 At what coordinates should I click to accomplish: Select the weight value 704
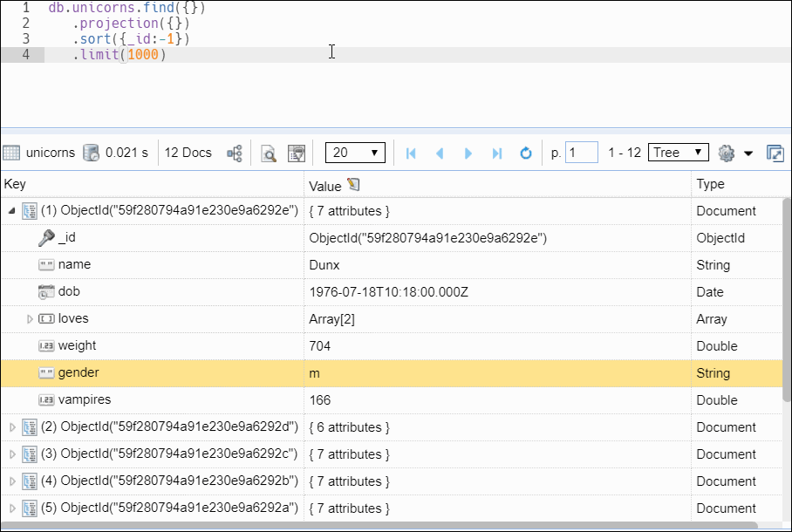pyautogui.click(x=320, y=346)
